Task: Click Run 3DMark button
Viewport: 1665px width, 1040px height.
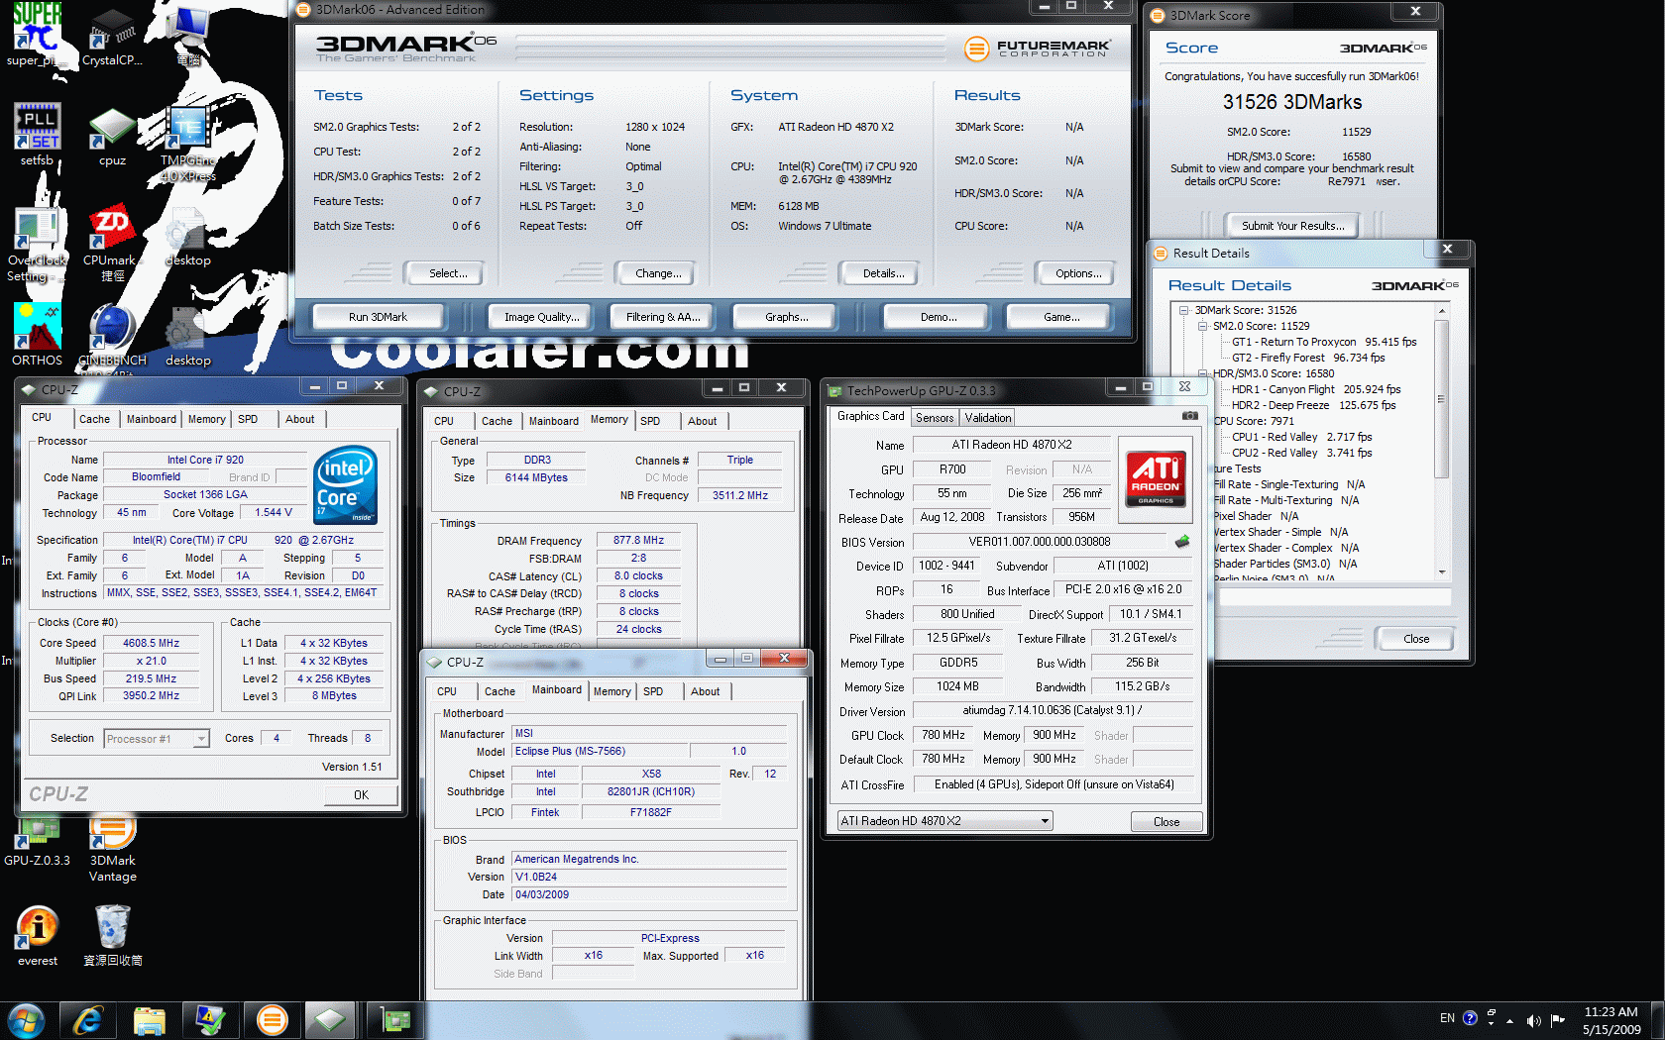Action: 378,317
